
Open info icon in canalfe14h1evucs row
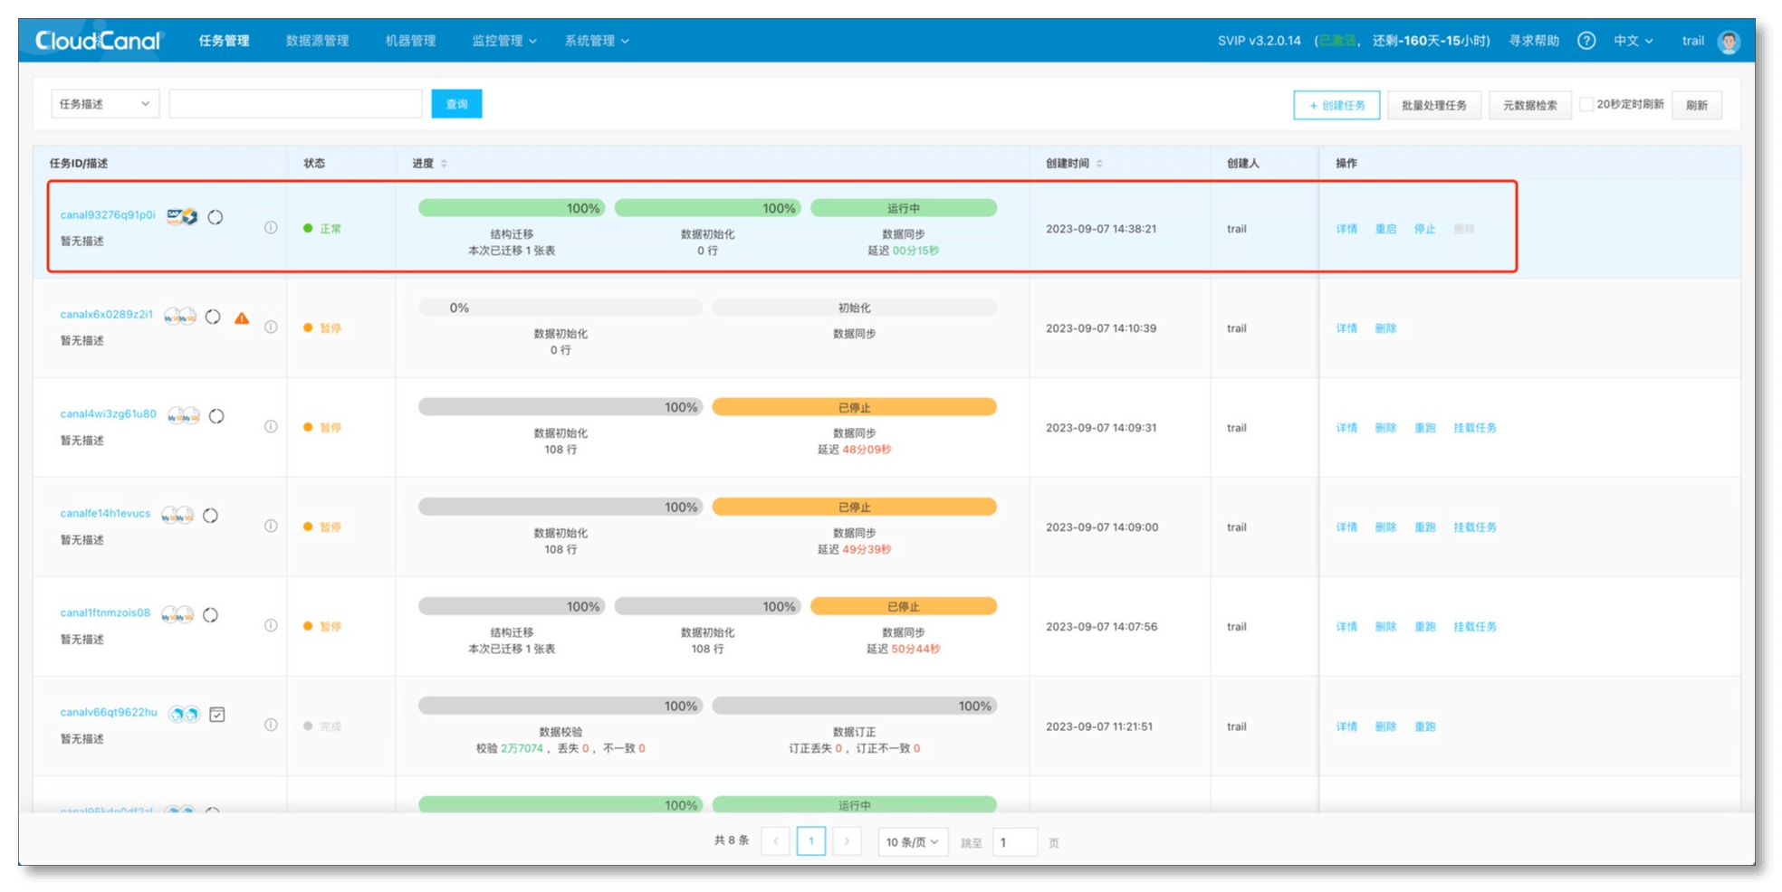[x=271, y=527]
